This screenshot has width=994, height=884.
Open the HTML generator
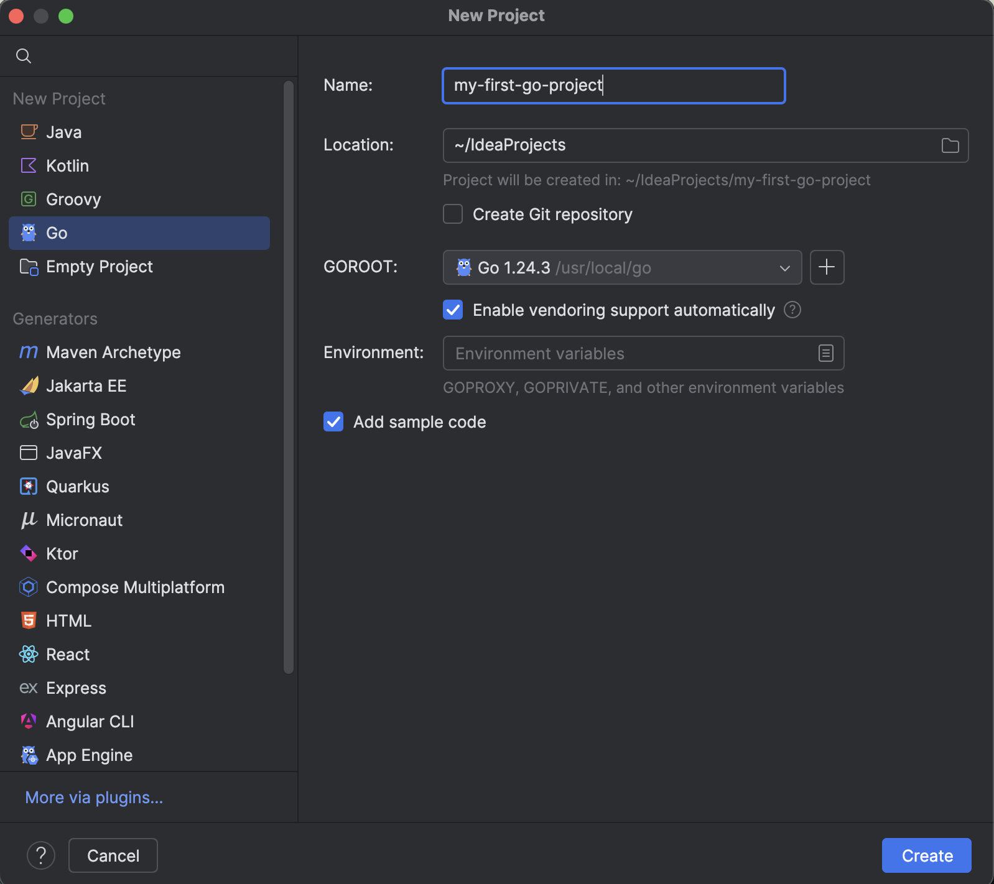(x=139, y=621)
